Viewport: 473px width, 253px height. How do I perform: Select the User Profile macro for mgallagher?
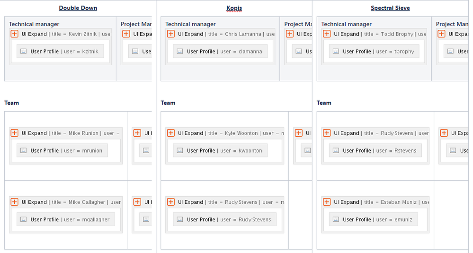pos(66,219)
